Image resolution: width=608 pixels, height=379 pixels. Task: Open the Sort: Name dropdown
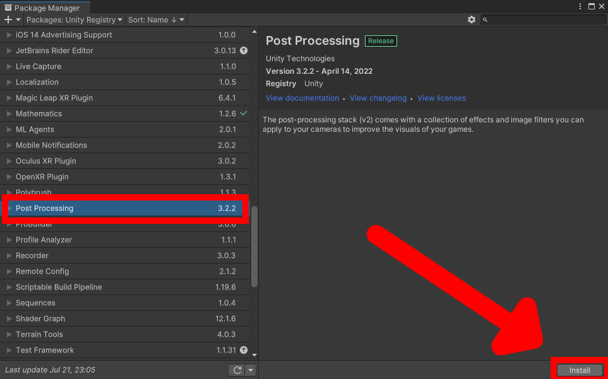point(155,20)
